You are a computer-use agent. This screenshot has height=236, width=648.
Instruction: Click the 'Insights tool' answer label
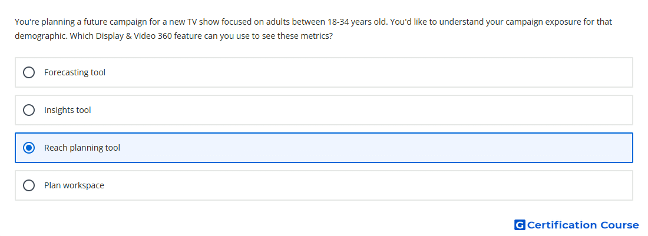67,110
